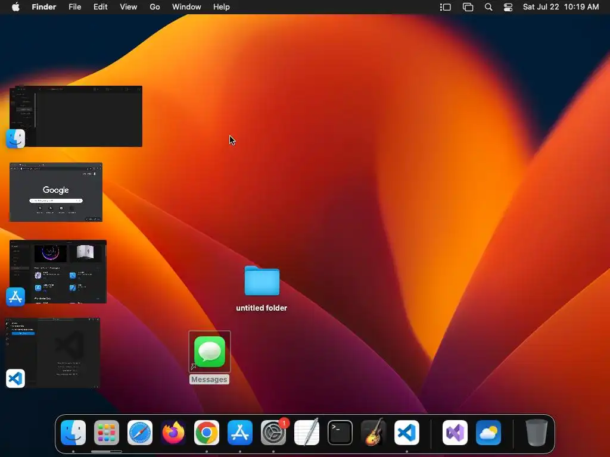Click the date and time in menu bar
Screen dimensions: 610x457
(561, 7)
